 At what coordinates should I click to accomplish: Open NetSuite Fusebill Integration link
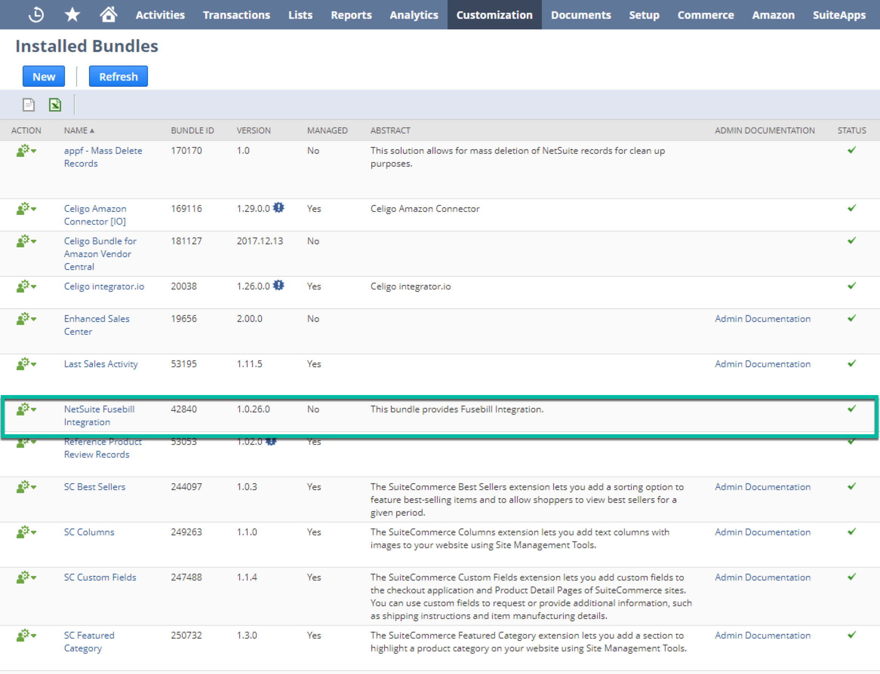[x=99, y=416]
